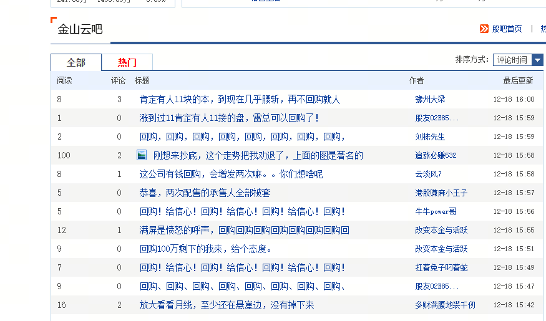Image resolution: width=546 pixels, height=321 pixels.
Task: Click the 评论 column header
Action: click(x=118, y=80)
